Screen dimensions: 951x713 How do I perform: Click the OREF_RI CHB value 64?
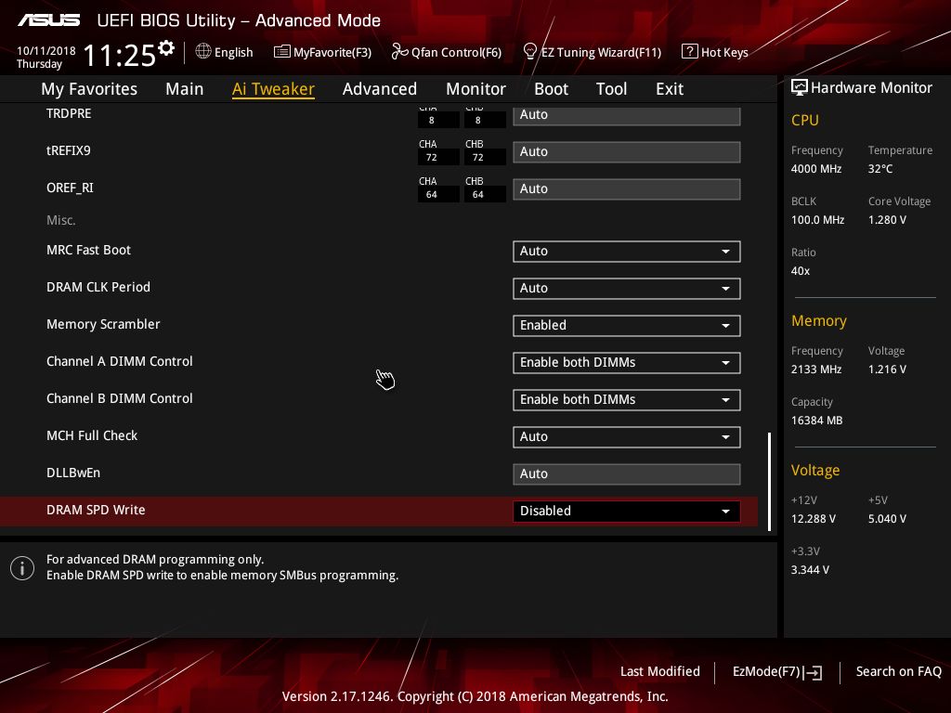click(x=485, y=195)
